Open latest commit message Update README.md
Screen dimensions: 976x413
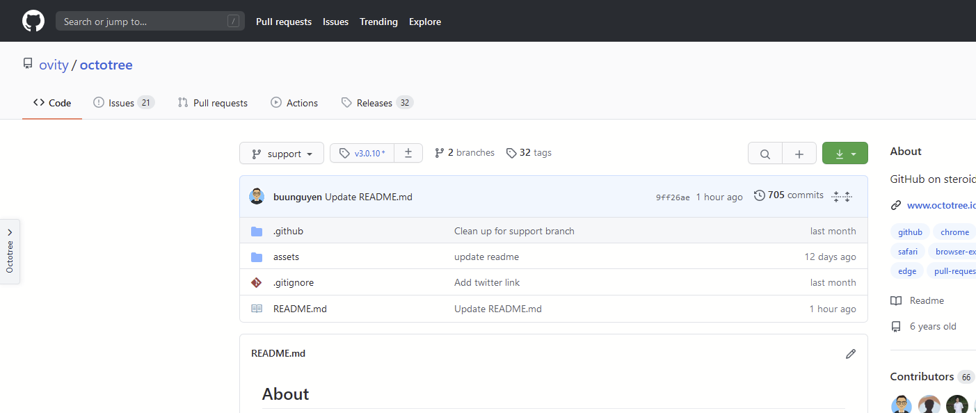369,197
